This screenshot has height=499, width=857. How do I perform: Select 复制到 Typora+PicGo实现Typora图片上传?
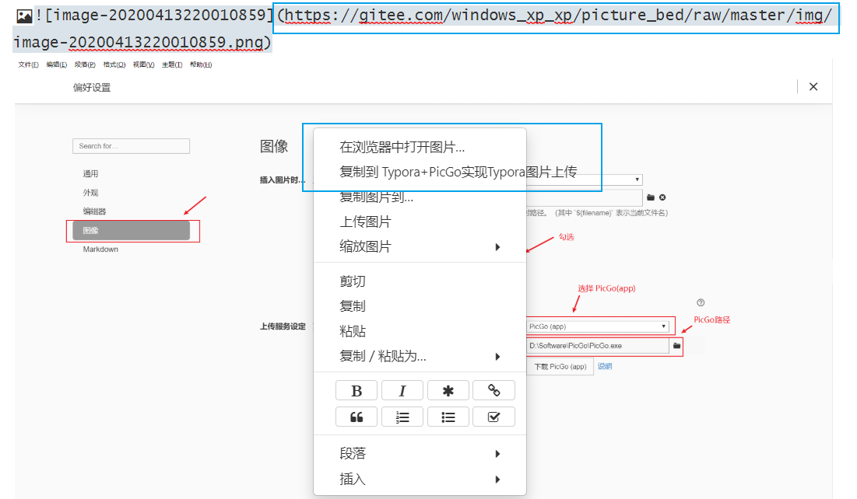(458, 172)
